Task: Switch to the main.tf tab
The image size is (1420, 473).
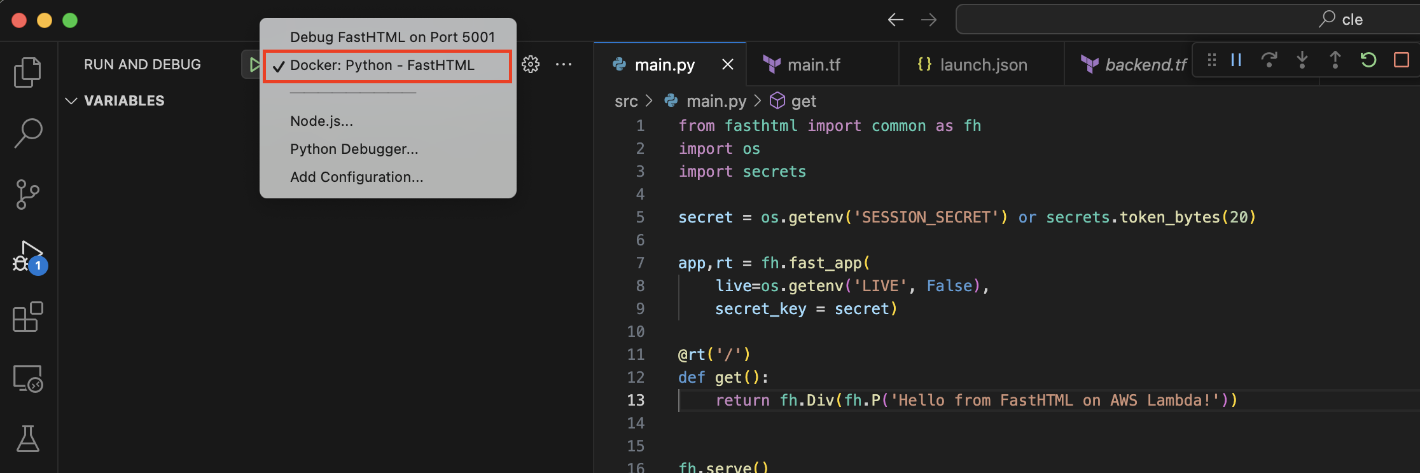Action: (813, 65)
